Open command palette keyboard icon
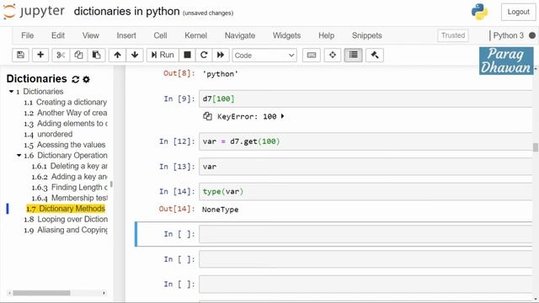The image size is (539, 303). tap(312, 55)
